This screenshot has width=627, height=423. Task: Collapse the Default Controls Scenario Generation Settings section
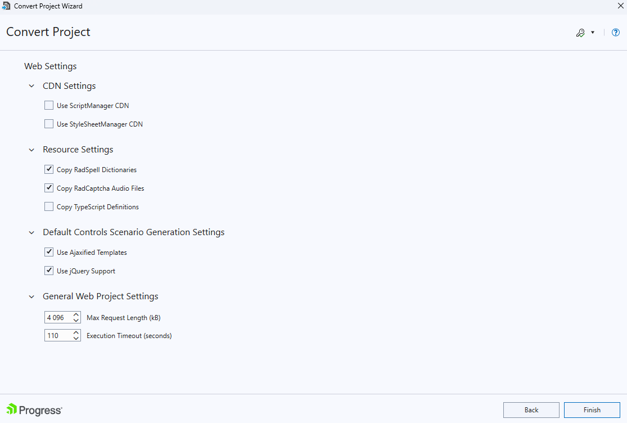[x=31, y=232]
